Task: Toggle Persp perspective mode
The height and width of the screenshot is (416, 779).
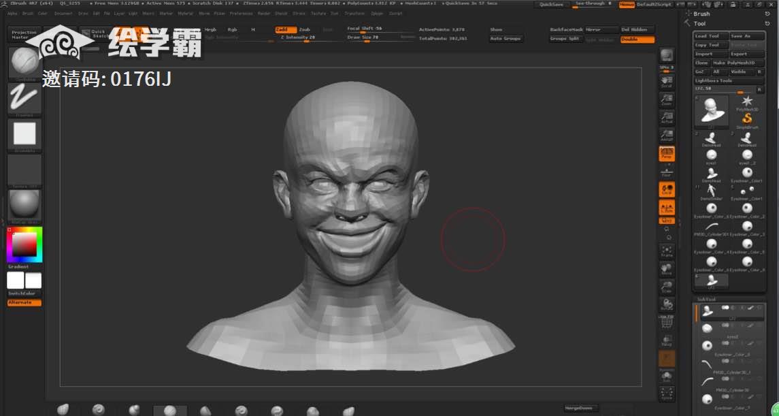Action: point(666,154)
